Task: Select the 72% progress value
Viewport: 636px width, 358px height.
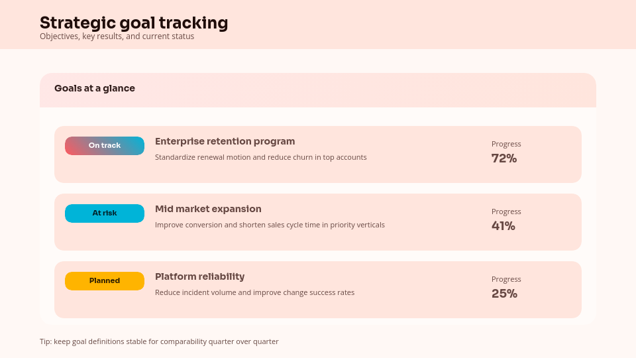Action: pyautogui.click(x=503, y=158)
